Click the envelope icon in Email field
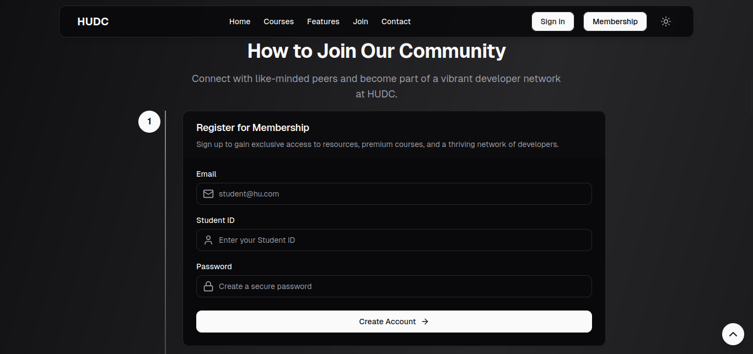This screenshot has height=354, width=753. coord(208,194)
